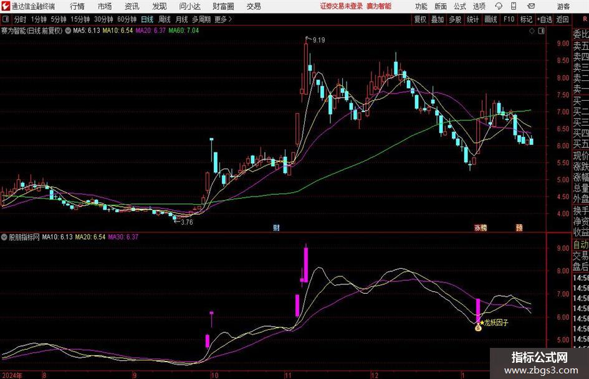
Task: Click the 返回 back button
Action: tap(562, 19)
